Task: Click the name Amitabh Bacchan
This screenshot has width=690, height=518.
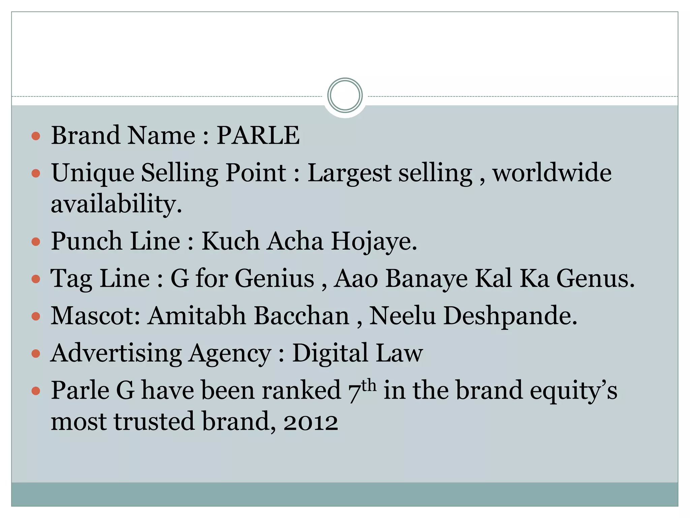Action: tap(249, 316)
